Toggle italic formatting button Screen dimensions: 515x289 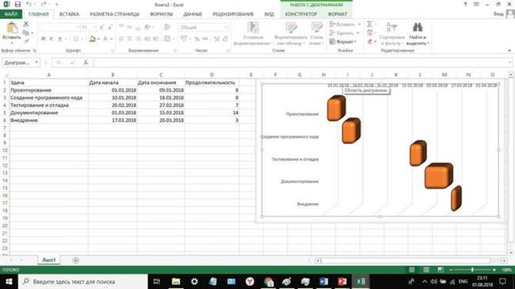click(51, 39)
